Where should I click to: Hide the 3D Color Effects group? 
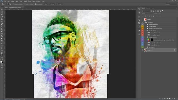tap(142, 27)
